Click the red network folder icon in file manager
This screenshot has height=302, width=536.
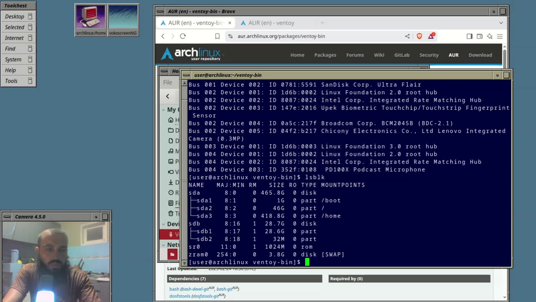[172, 254]
